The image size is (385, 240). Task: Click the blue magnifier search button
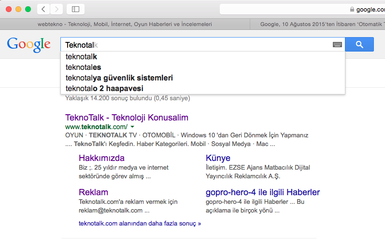point(359,44)
